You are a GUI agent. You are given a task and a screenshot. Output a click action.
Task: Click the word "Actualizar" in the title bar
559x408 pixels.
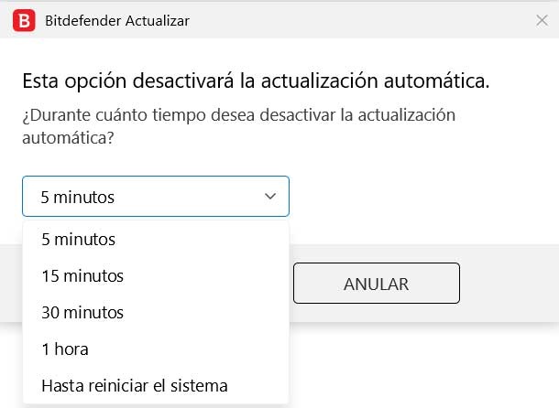156,19
